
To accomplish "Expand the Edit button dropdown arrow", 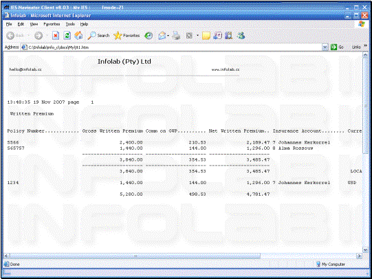I will coord(197,36).
